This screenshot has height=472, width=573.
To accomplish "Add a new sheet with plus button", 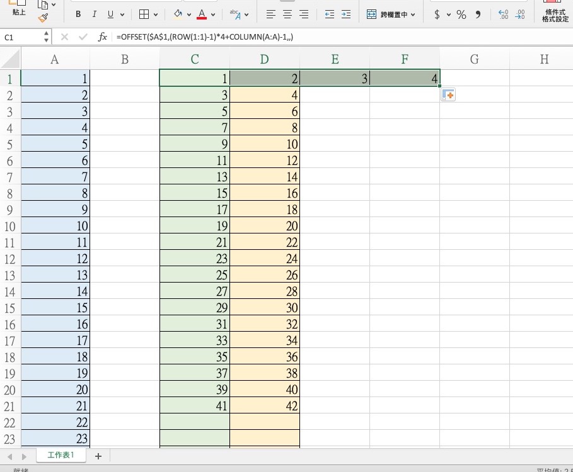I will [98, 455].
